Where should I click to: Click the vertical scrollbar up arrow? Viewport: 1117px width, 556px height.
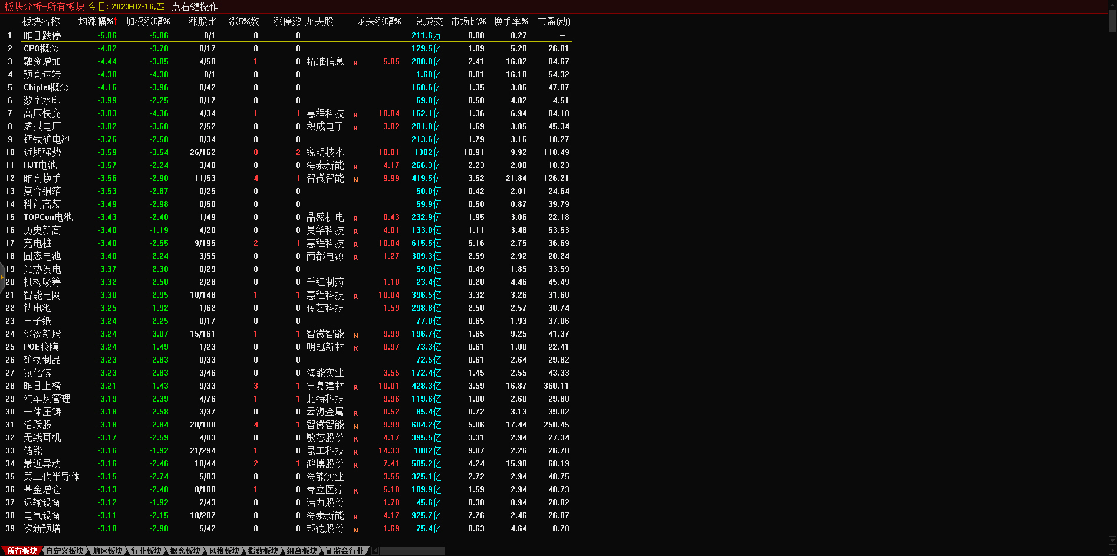point(1112,5)
